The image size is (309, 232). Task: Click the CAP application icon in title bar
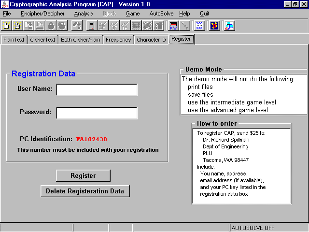[4, 4]
